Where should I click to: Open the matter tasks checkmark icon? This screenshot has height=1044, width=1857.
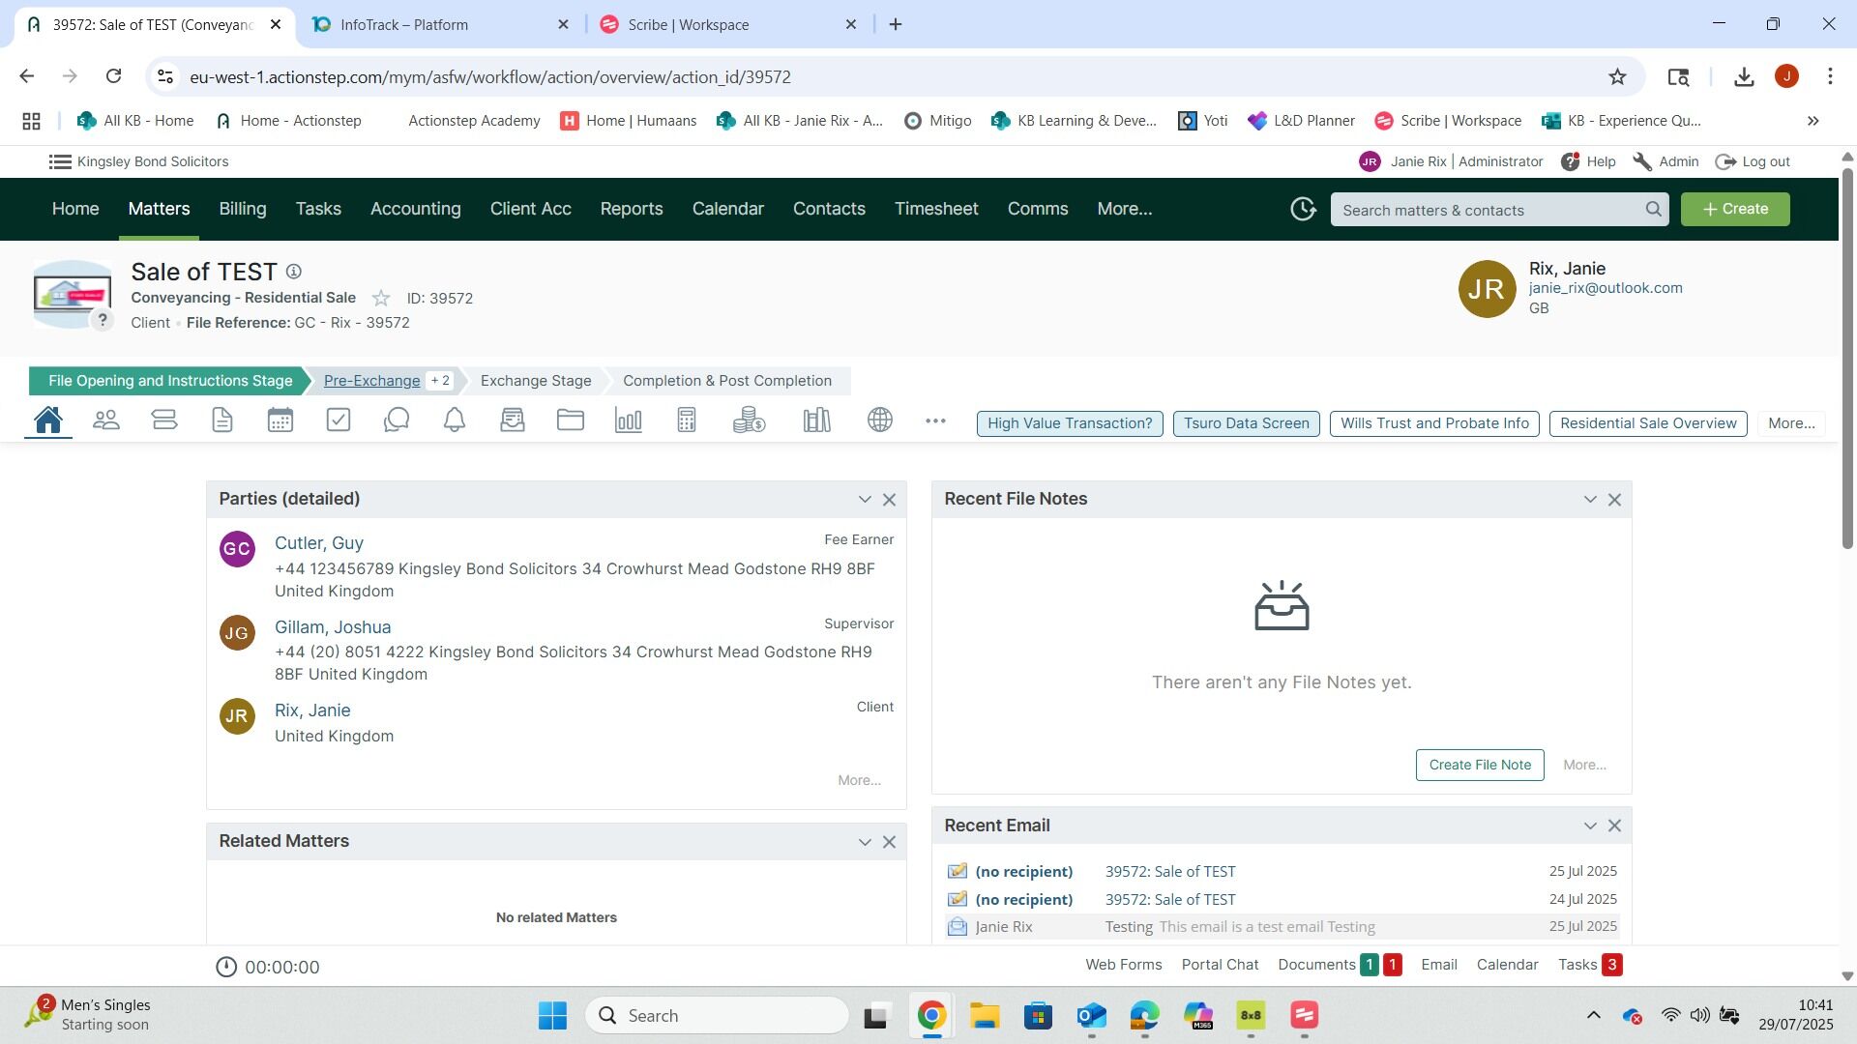coord(339,420)
